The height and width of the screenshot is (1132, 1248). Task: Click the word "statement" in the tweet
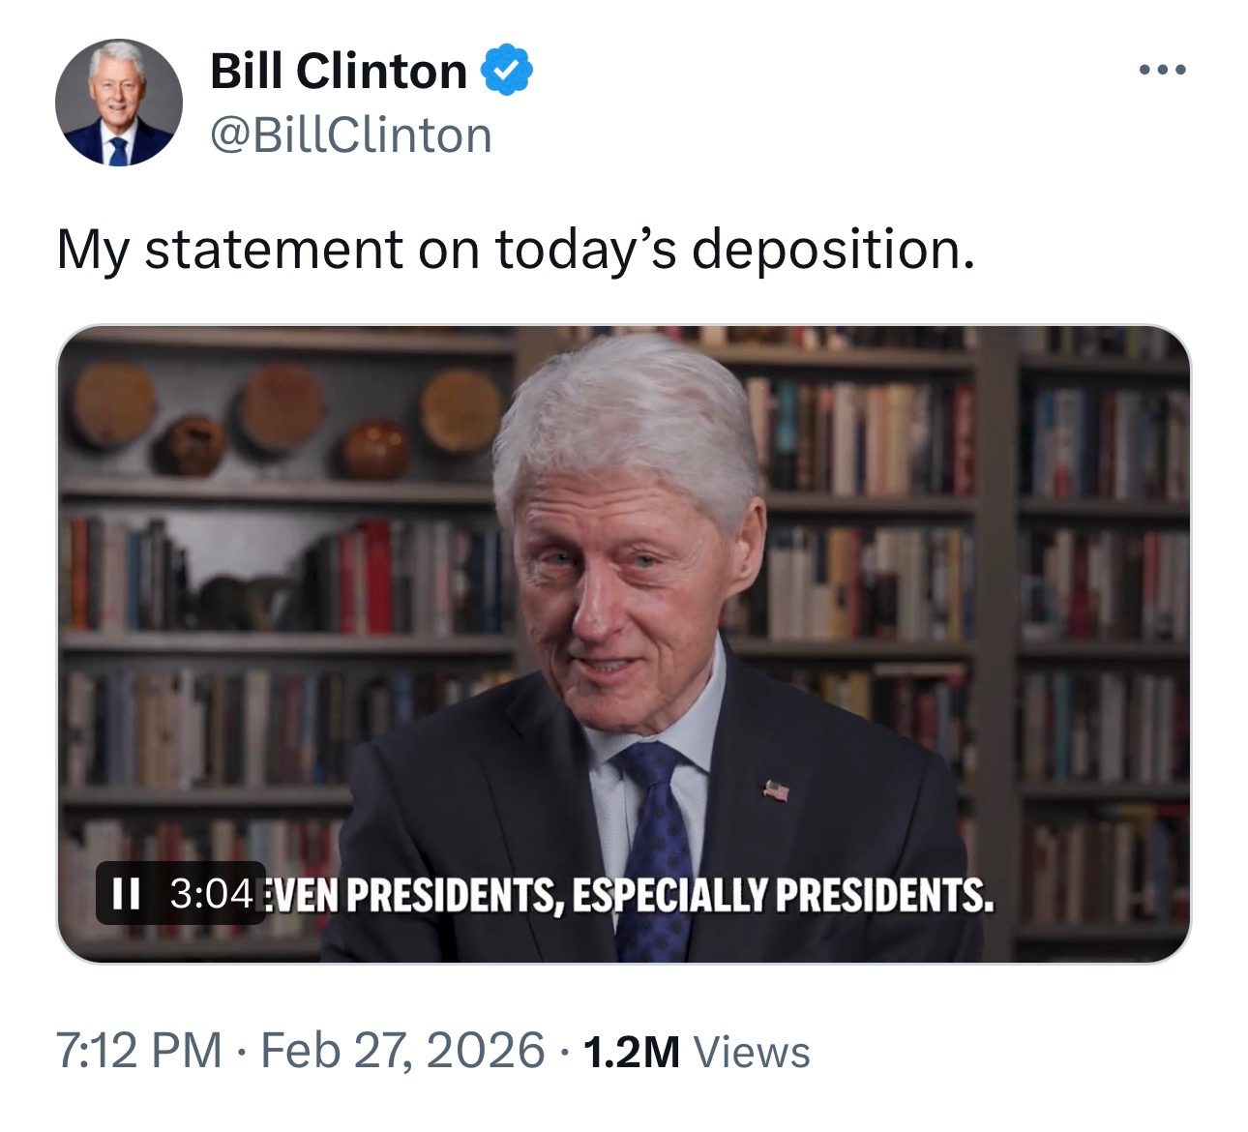point(273,250)
